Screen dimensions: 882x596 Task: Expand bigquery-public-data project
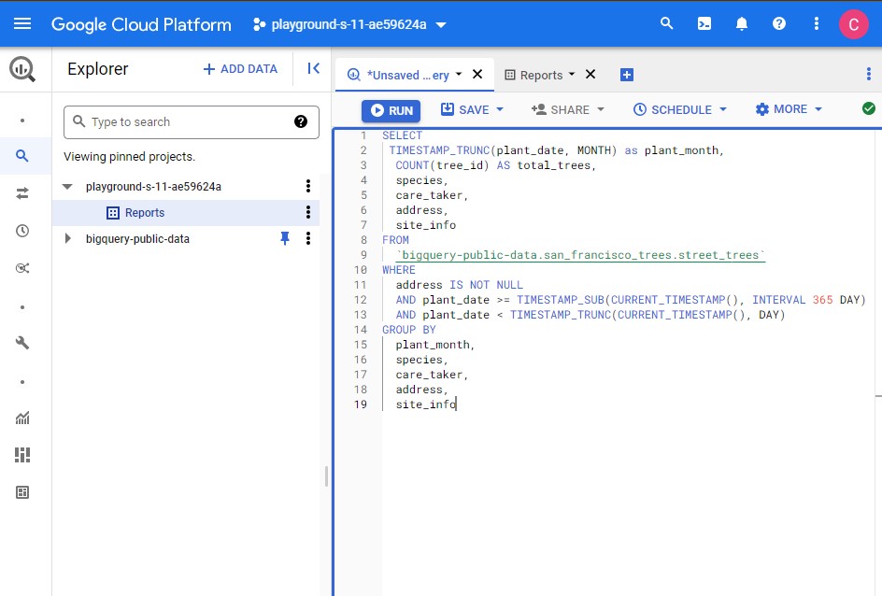click(67, 238)
